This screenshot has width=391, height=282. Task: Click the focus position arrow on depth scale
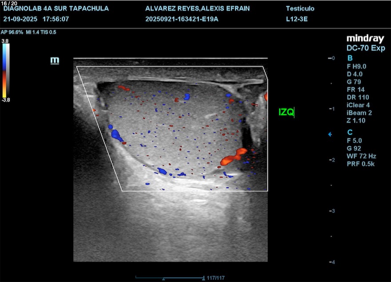(x=329, y=134)
